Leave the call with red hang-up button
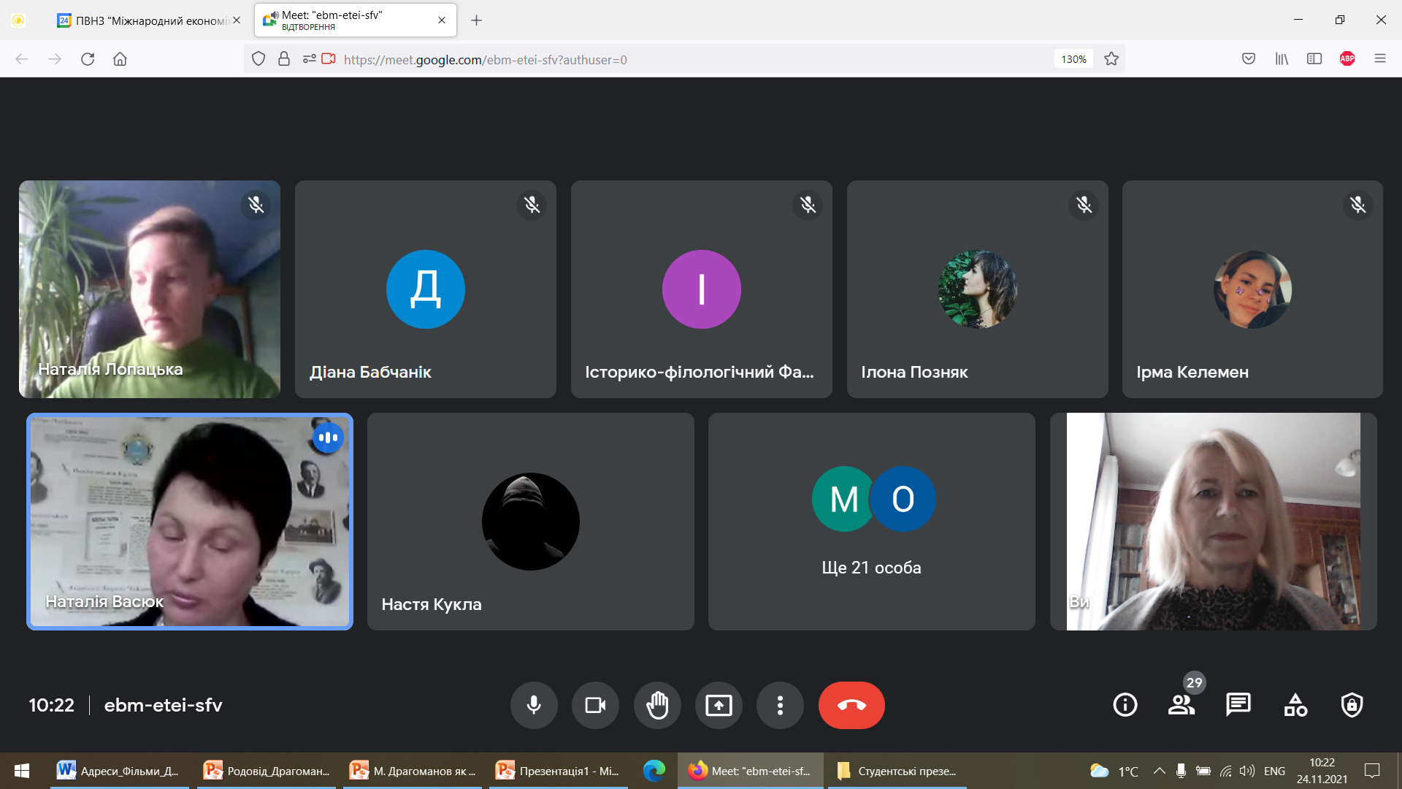This screenshot has width=1402, height=789. [x=851, y=705]
